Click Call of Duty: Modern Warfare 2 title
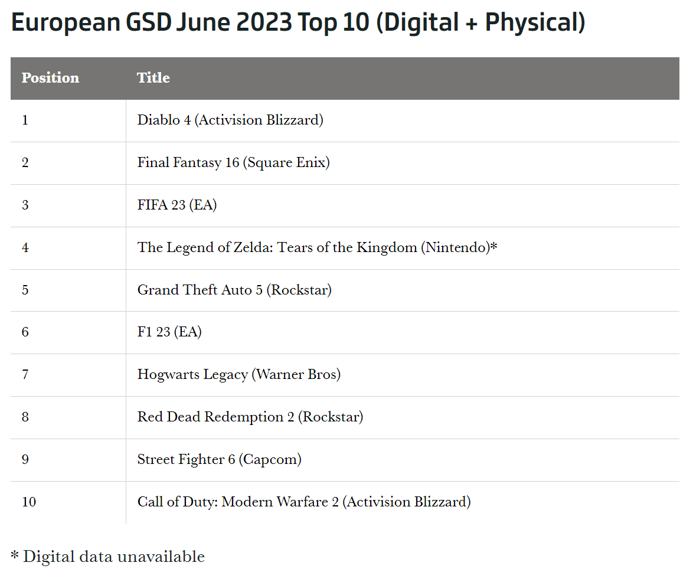The width and height of the screenshot is (693, 569). [x=304, y=502]
